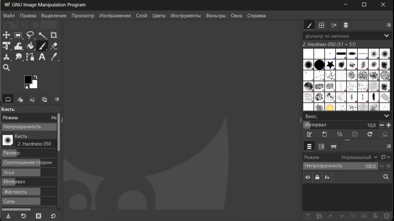Switch to Images tab in toolbox dock
394x221 pixels.
(44, 100)
